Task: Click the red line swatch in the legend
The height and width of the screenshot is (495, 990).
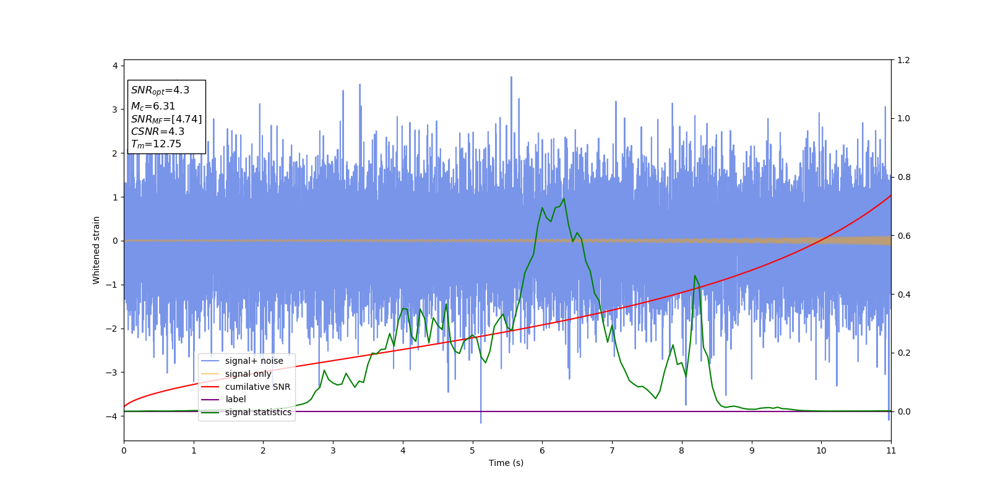Action: [210, 387]
